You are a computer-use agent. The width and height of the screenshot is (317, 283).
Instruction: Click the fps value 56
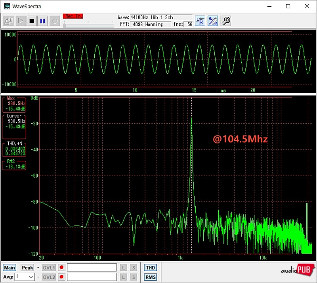[x=188, y=25]
